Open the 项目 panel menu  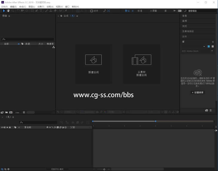[x=9, y=16]
